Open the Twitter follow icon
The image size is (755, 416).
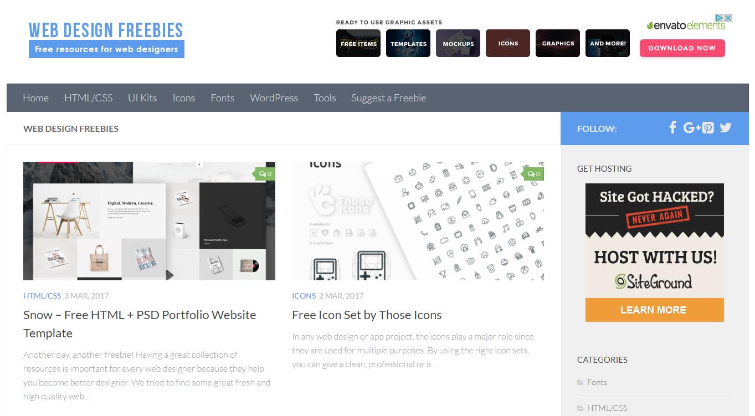726,128
